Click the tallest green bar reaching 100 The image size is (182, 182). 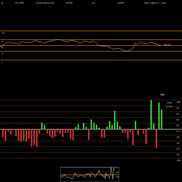pos(151,115)
